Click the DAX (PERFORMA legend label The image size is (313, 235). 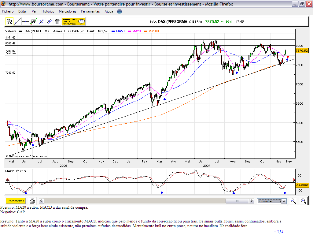(x=37, y=31)
